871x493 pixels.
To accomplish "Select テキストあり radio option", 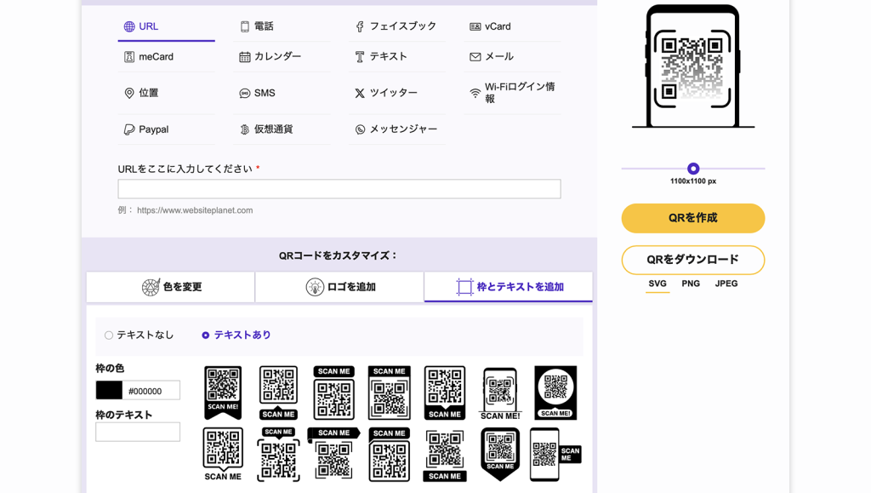I will [x=206, y=335].
